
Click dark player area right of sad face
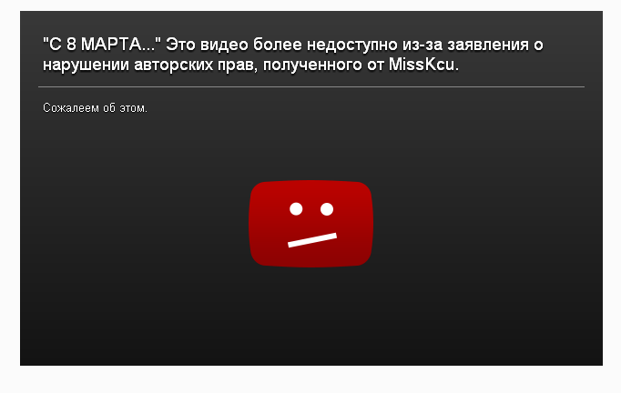(487, 224)
